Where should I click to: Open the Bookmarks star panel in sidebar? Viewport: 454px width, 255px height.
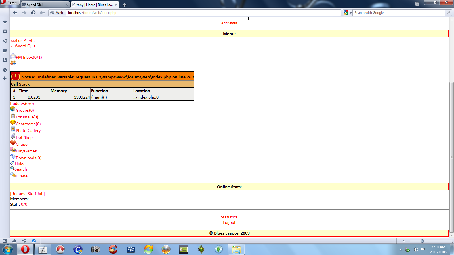point(5,22)
